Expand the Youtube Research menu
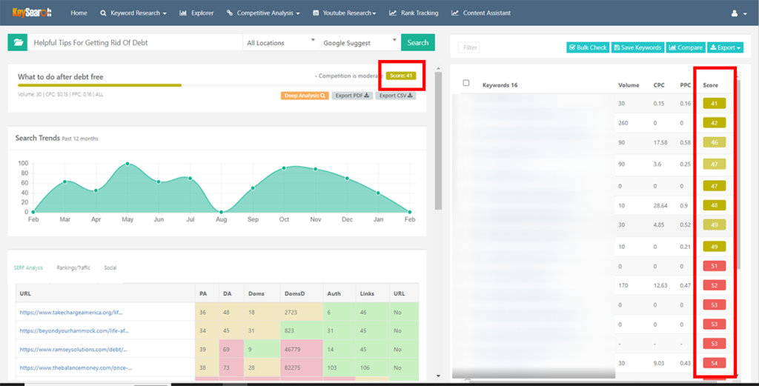 pyautogui.click(x=345, y=13)
